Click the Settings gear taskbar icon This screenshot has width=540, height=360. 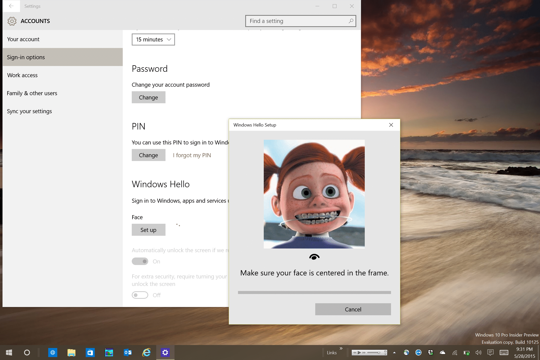(x=165, y=352)
